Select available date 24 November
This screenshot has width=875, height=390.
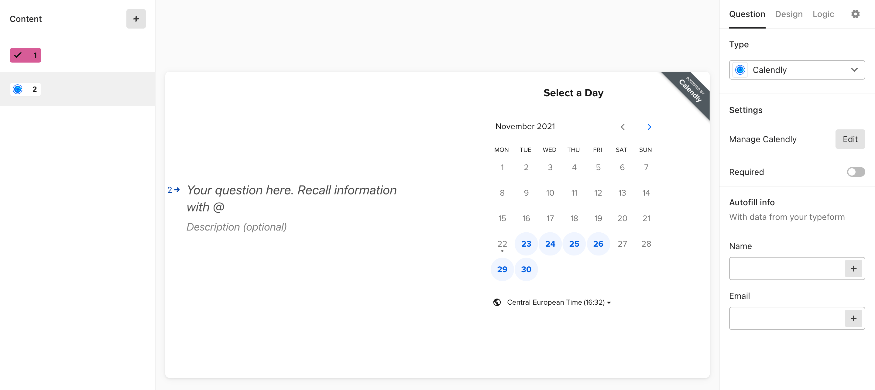(550, 244)
